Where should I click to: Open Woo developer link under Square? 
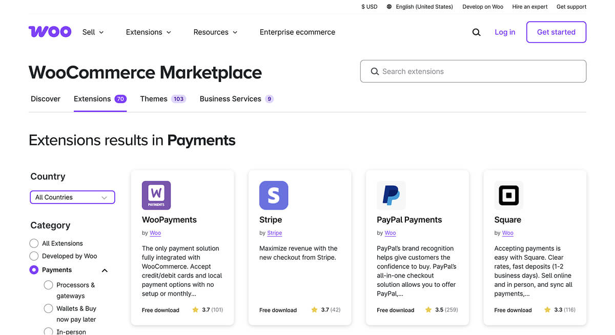[x=508, y=233]
